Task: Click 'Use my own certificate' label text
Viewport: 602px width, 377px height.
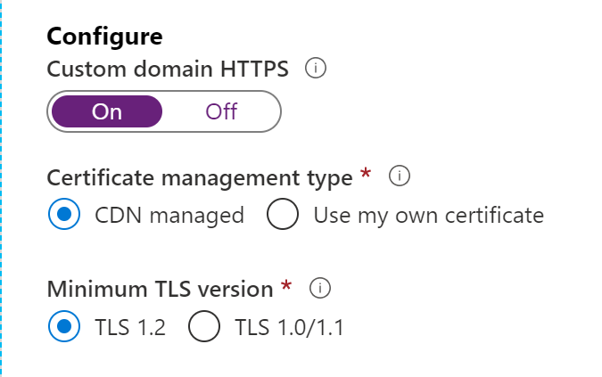Action: 428,215
